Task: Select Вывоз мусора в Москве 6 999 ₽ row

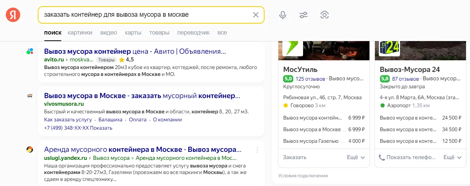Action: [324, 129]
